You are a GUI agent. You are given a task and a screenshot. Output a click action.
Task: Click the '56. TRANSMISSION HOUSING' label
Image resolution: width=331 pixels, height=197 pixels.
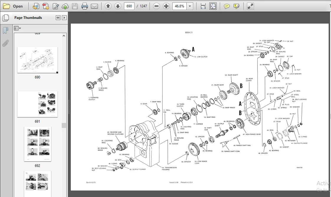(x=169, y=168)
